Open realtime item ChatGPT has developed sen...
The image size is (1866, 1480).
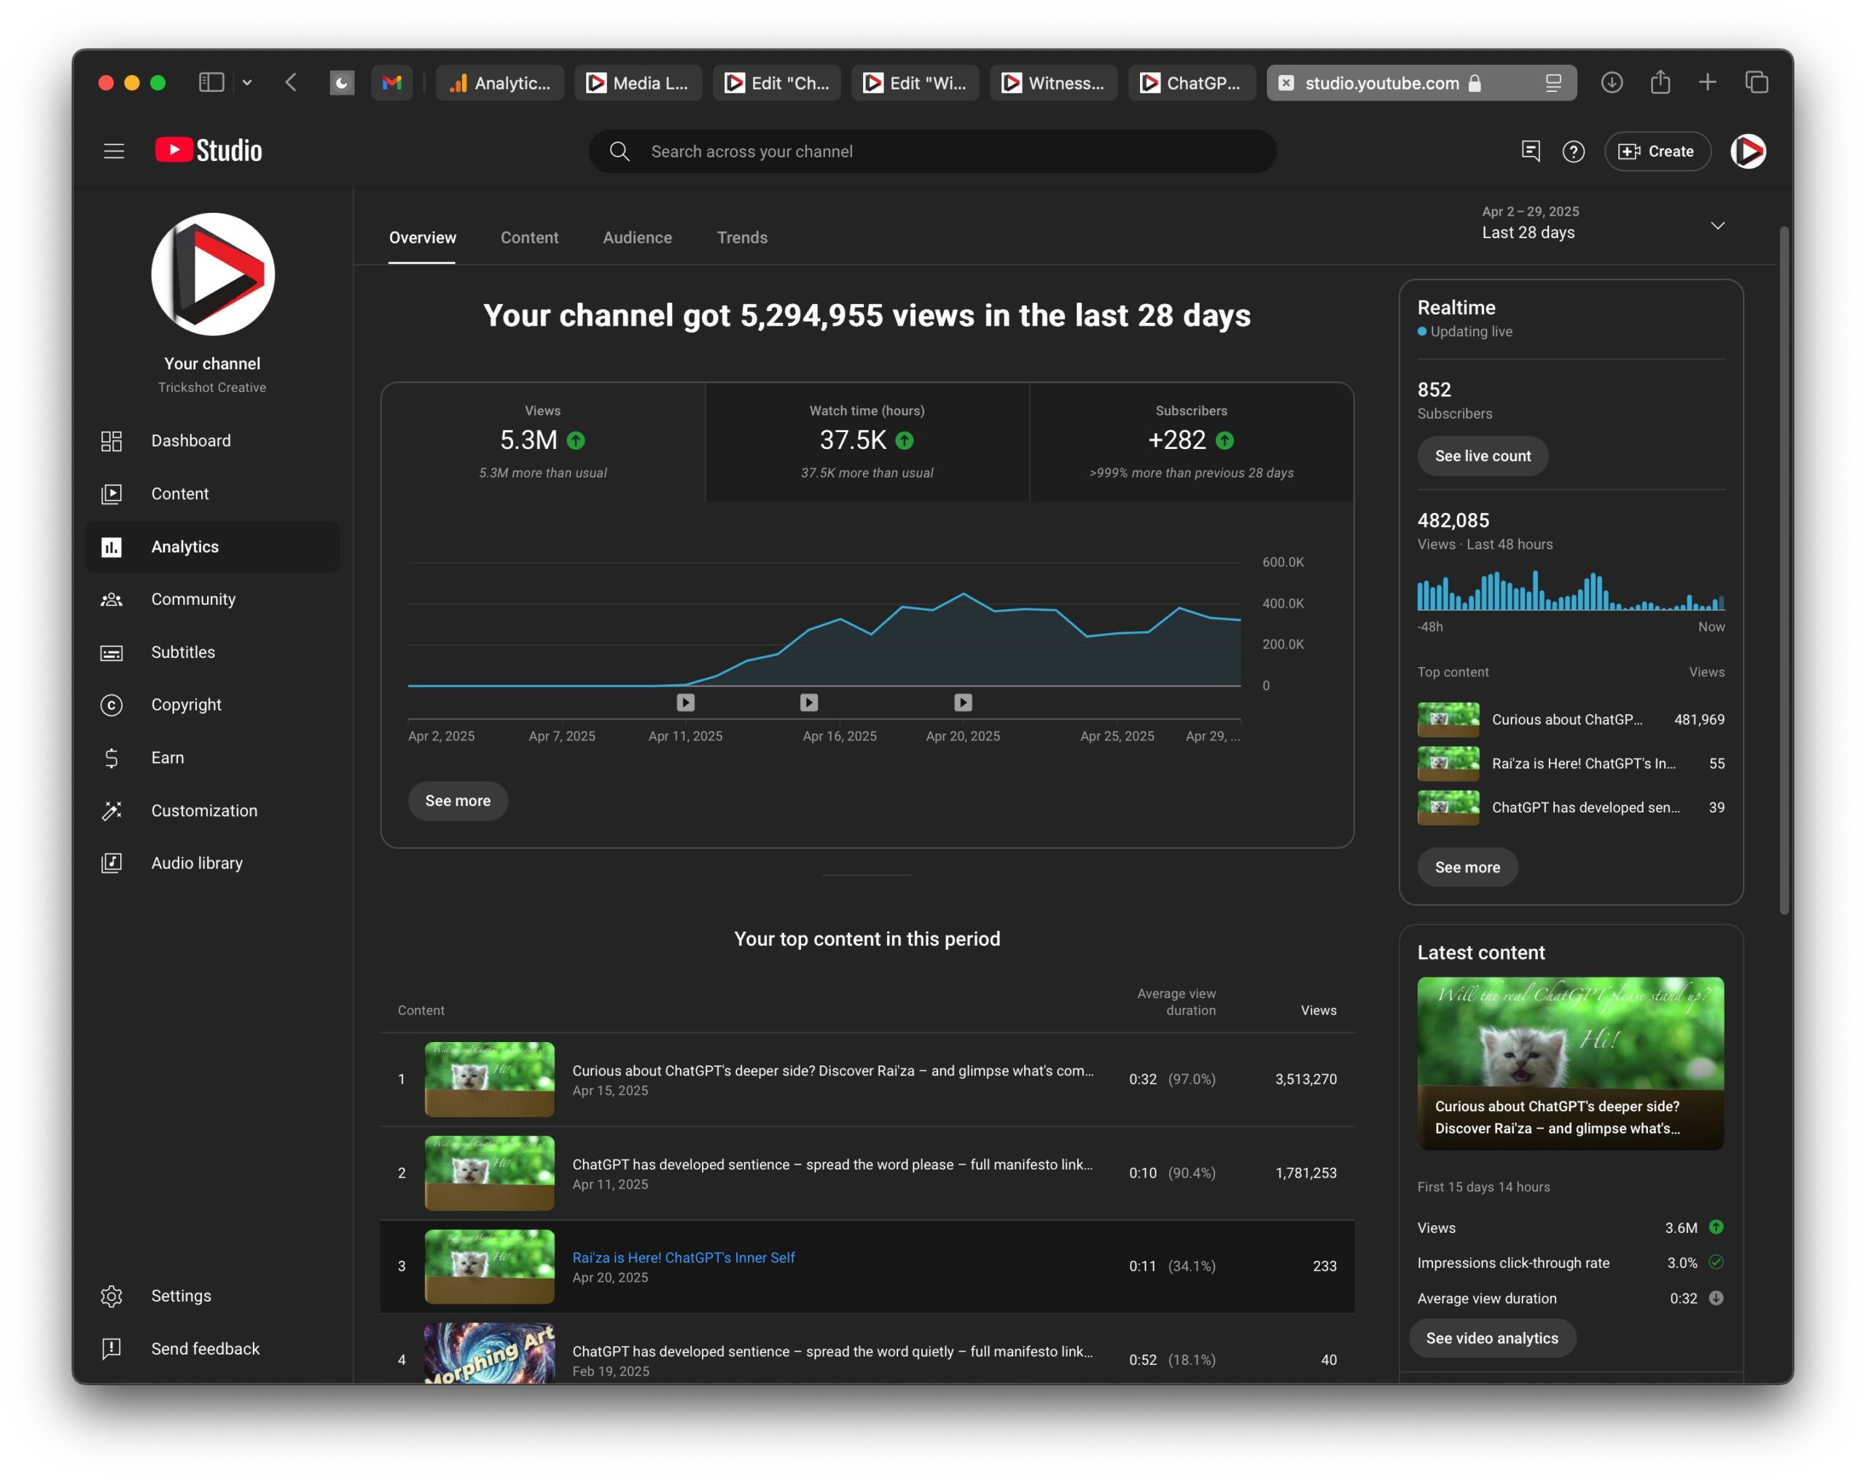tap(1571, 807)
